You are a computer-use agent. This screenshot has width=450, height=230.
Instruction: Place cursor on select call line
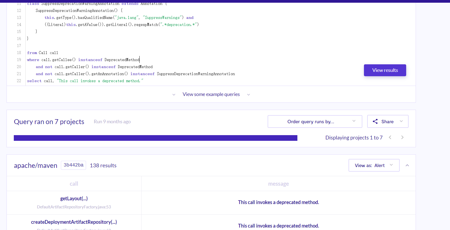pyautogui.click(x=85, y=81)
